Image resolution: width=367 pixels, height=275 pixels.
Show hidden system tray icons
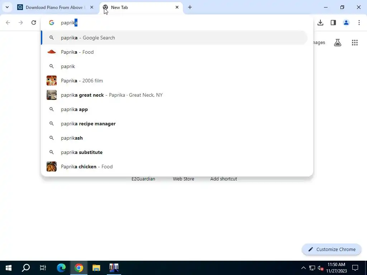(303, 268)
